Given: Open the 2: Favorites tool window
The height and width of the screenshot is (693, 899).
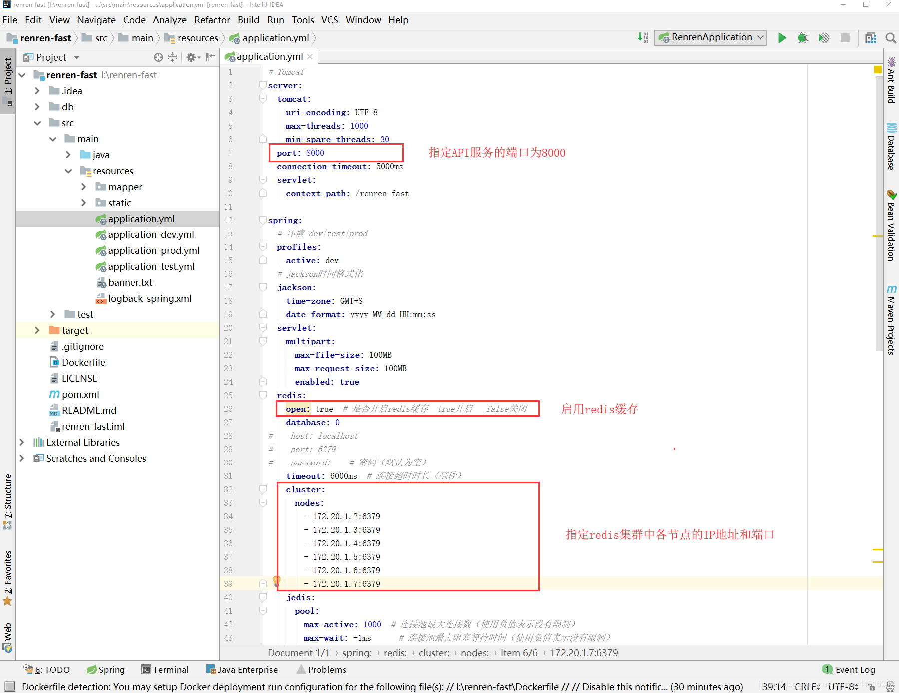Looking at the screenshot, I should [8, 577].
